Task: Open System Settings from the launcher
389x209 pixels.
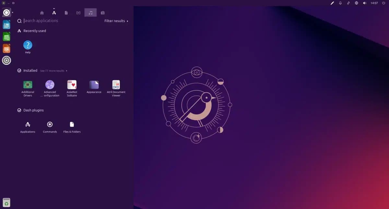Action: click(x=6, y=60)
